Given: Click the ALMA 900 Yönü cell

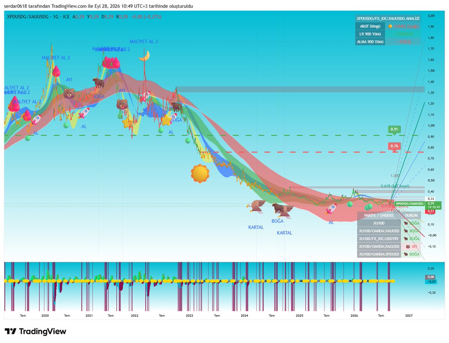Looking at the screenshot, I should point(370,42).
